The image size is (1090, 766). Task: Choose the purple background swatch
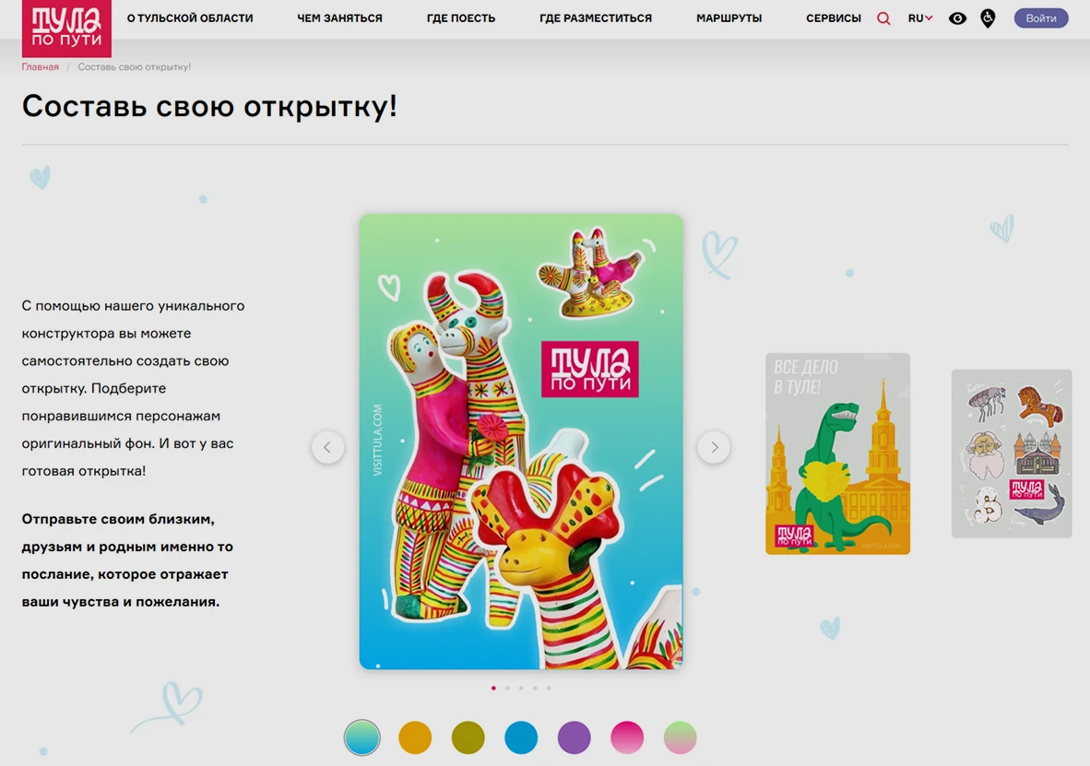click(x=575, y=737)
